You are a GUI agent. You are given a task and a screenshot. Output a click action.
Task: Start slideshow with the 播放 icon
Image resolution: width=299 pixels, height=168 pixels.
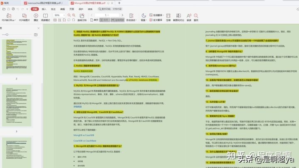point(36,16)
